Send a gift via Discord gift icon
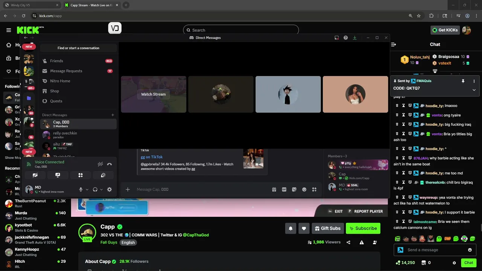 tap(274, 189)
